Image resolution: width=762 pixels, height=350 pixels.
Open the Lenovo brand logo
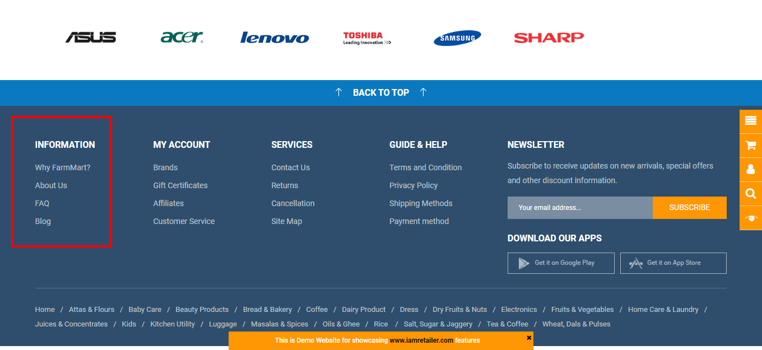click(x=275, y=38)
